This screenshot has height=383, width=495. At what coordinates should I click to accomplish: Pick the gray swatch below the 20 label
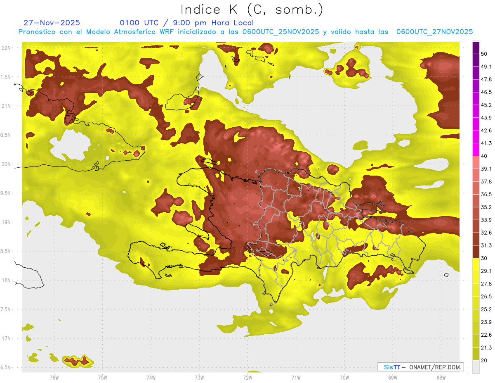(x=476, y=367)
